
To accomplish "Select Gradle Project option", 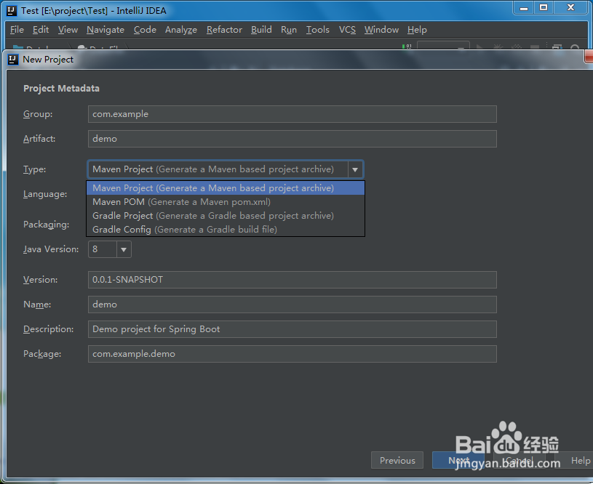I will pyautogui.click(x=226, y=215).
